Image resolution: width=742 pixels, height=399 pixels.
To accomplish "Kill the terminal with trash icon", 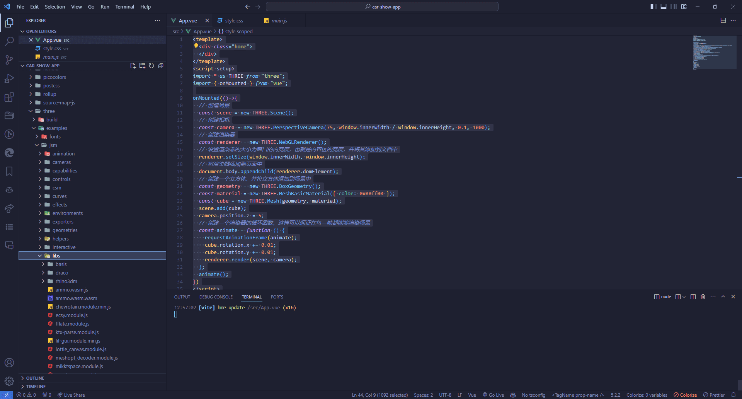I will pos(703,297).
